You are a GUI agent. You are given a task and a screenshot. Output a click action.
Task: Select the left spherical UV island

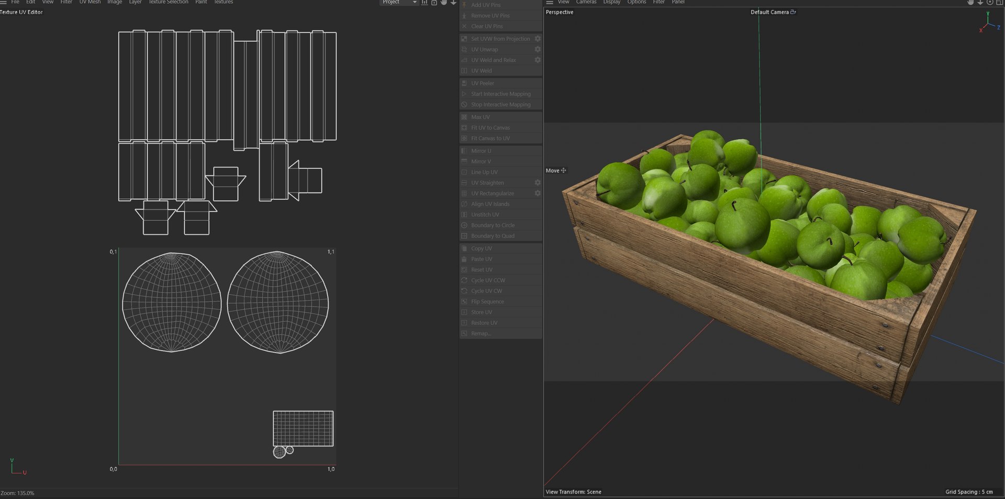[172, 302]
